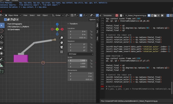Switch to the Item sidebar tab
This screenshot has width=173, height=104.
pyautogui.click(x=97, y=25)
